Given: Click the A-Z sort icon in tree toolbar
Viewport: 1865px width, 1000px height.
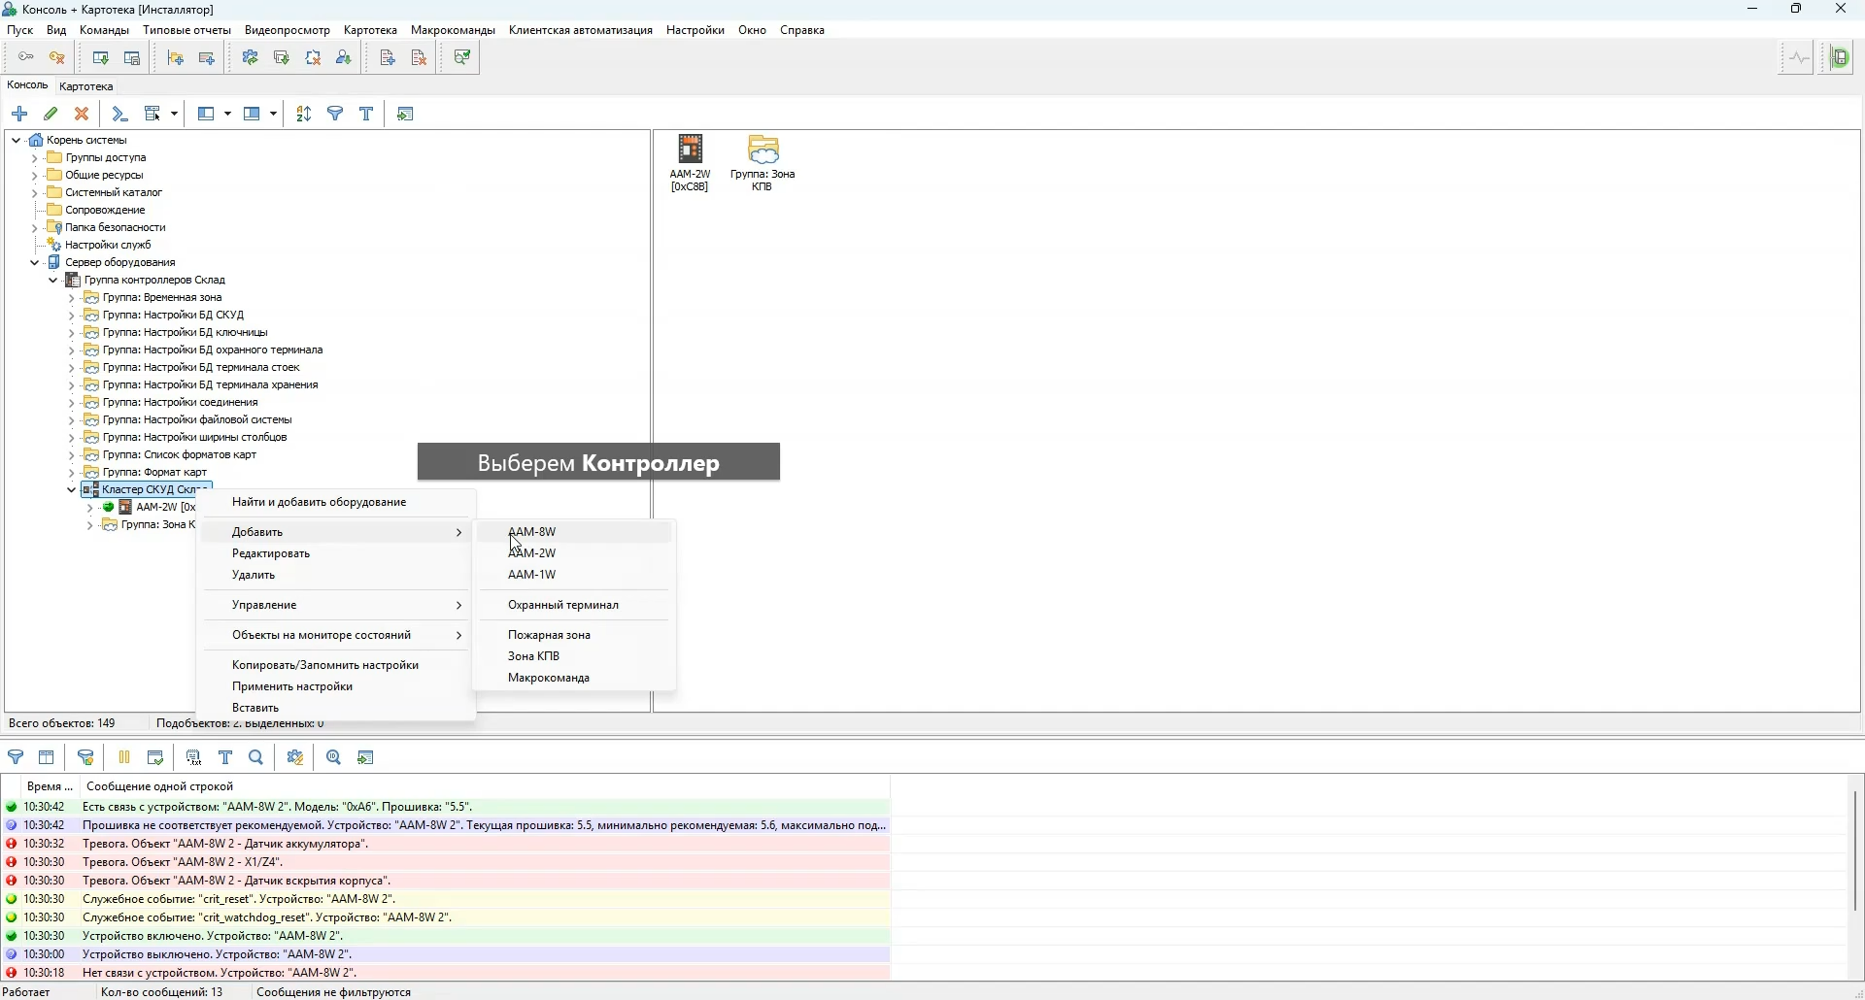Looking at the screenshot, I should (304, 115).
